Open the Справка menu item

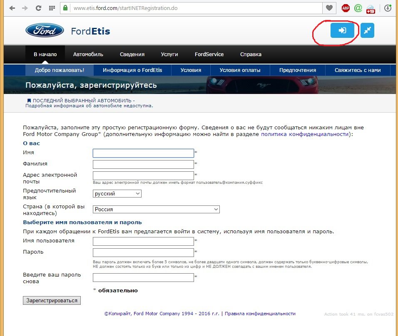[251, 54]
